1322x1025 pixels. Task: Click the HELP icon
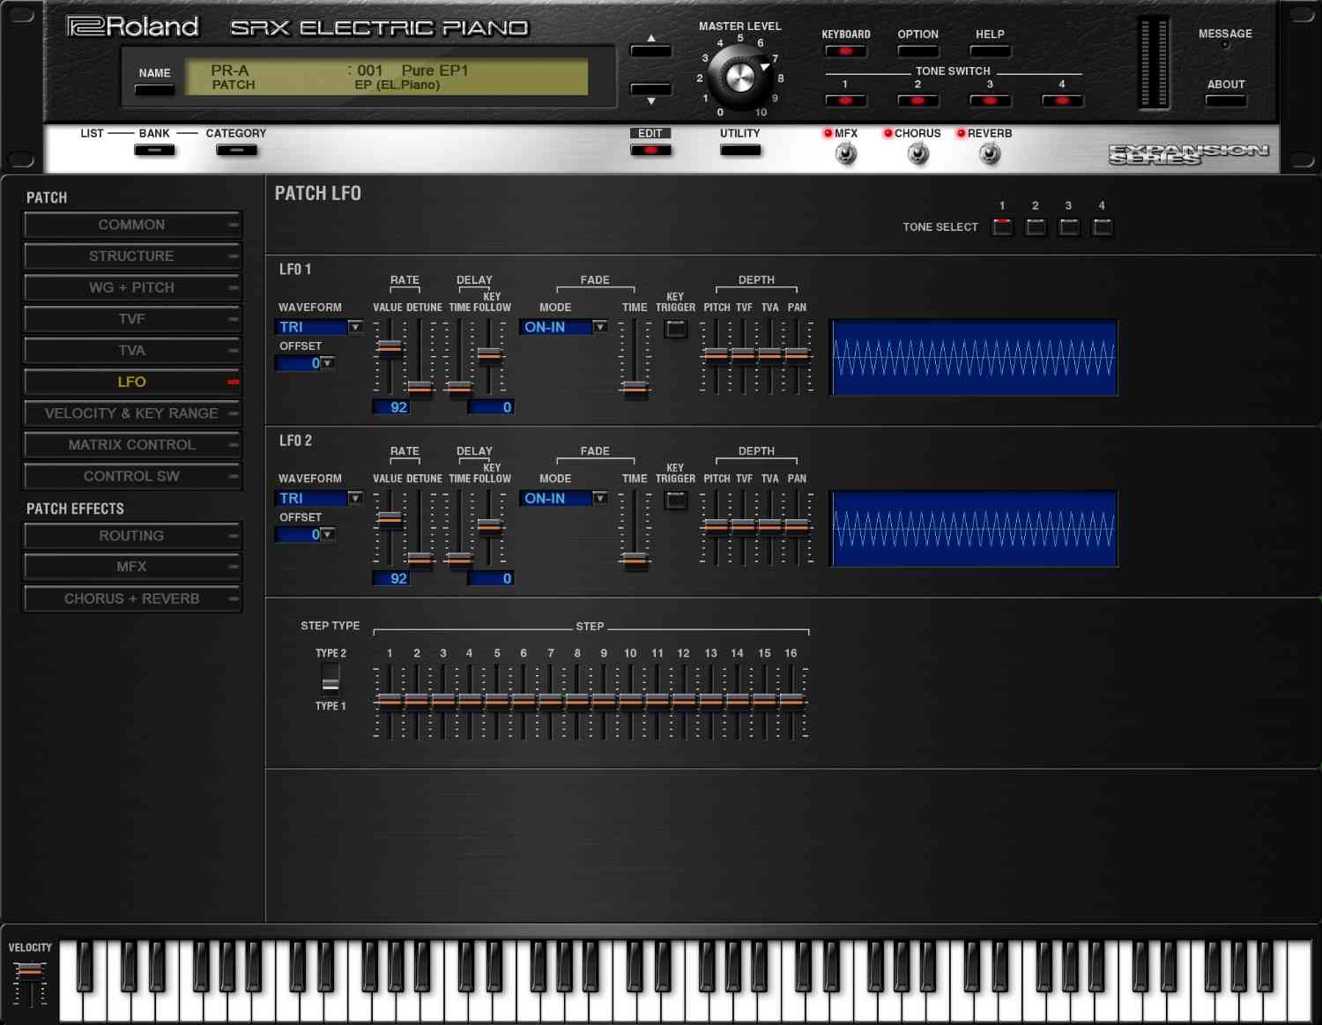point(989,51)
